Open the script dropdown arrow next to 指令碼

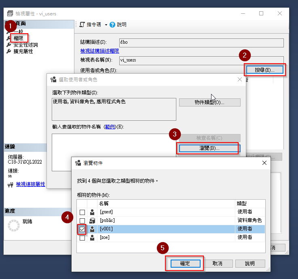tap(106, 25)
